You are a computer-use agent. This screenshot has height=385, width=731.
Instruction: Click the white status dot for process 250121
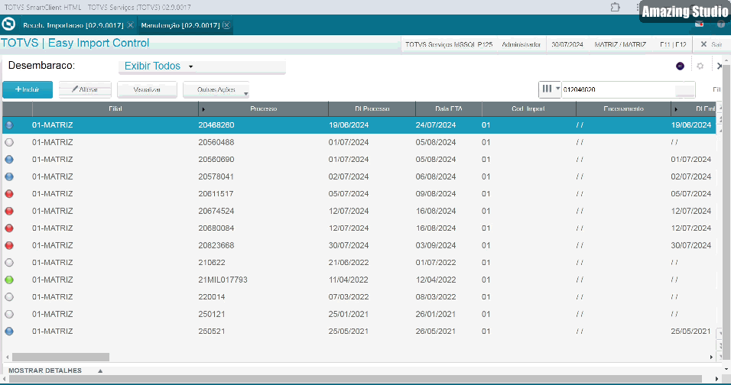(9, 315)
